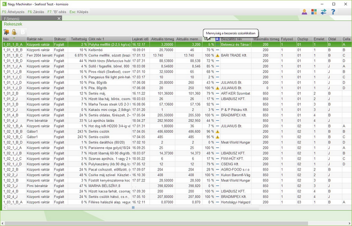Click the colored squares modules icon

tap(314, 11)
